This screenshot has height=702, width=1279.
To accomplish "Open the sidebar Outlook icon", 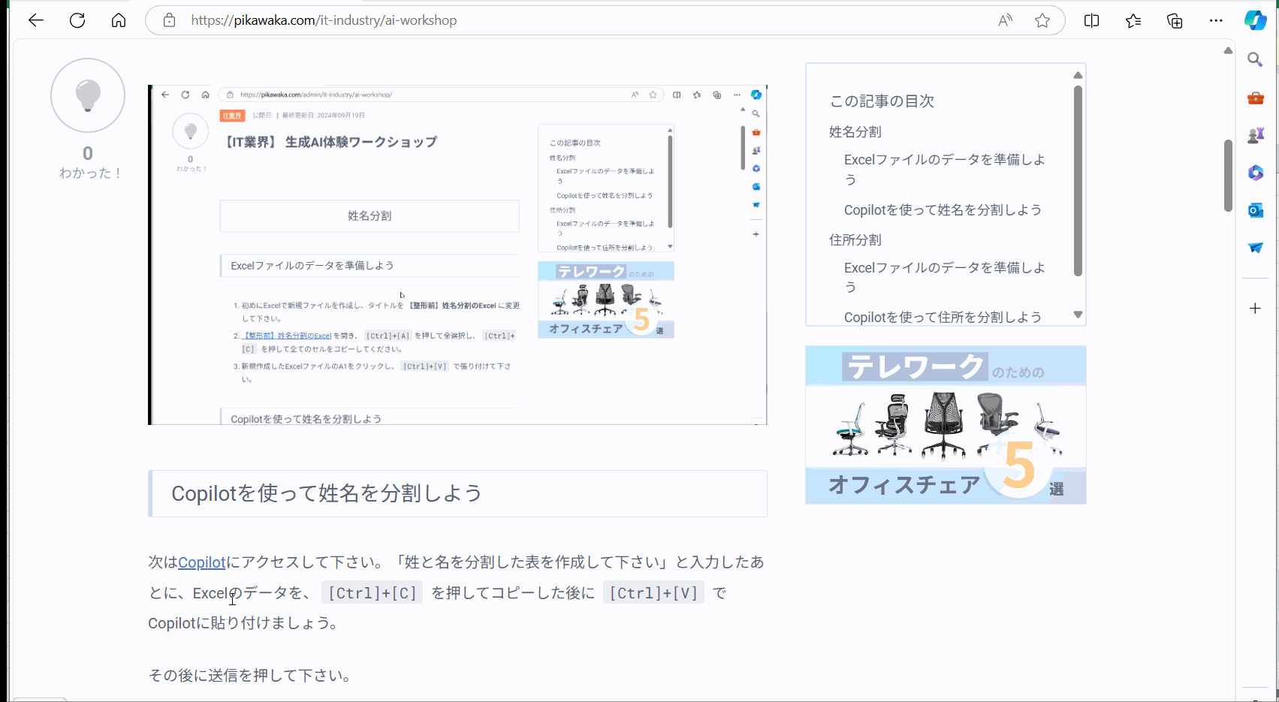I will click(1255, 210).
